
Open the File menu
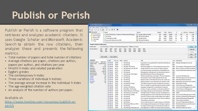point(90,27)
